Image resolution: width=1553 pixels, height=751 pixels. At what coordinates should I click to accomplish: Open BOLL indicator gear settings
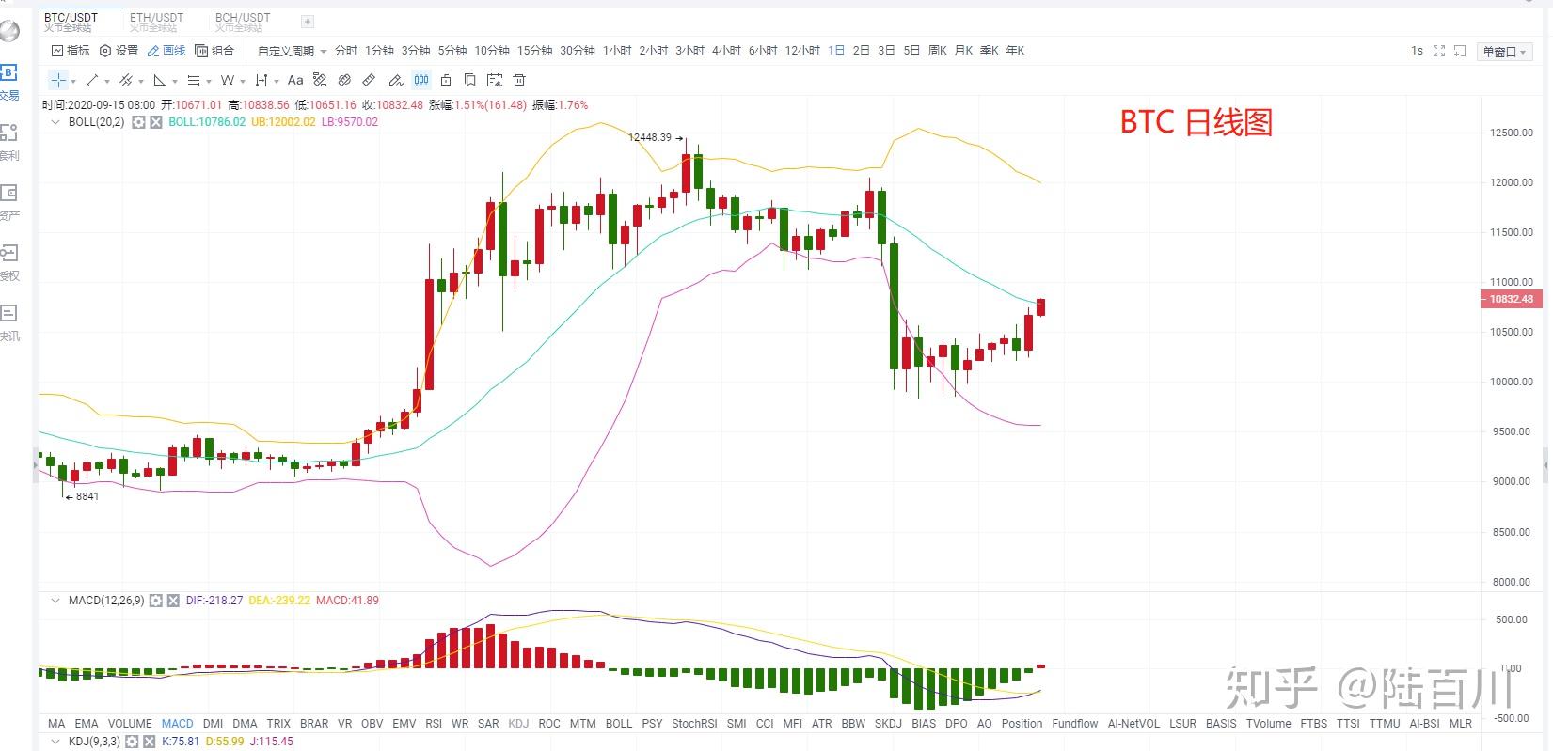point(138,122)
